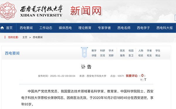Select 西电学子 in the nav bar

click(143, 28)
